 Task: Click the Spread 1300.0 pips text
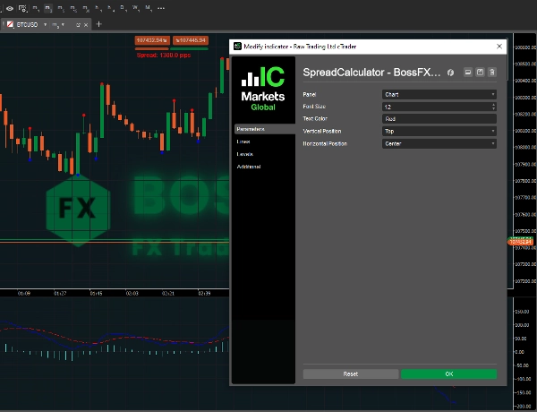pyautogui.click(x=164, y=56)
